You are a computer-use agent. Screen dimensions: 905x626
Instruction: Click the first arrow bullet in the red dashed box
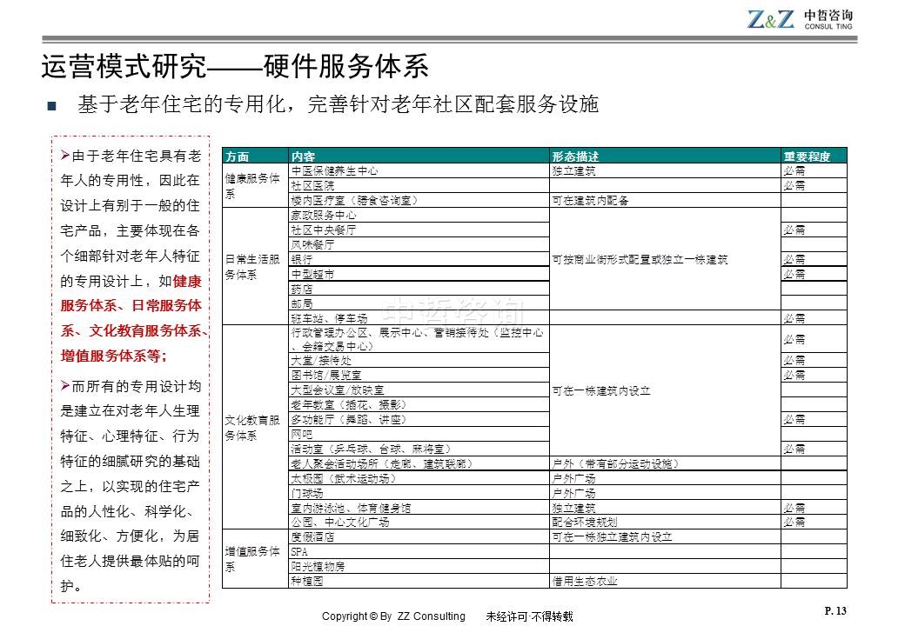(65, 156)
